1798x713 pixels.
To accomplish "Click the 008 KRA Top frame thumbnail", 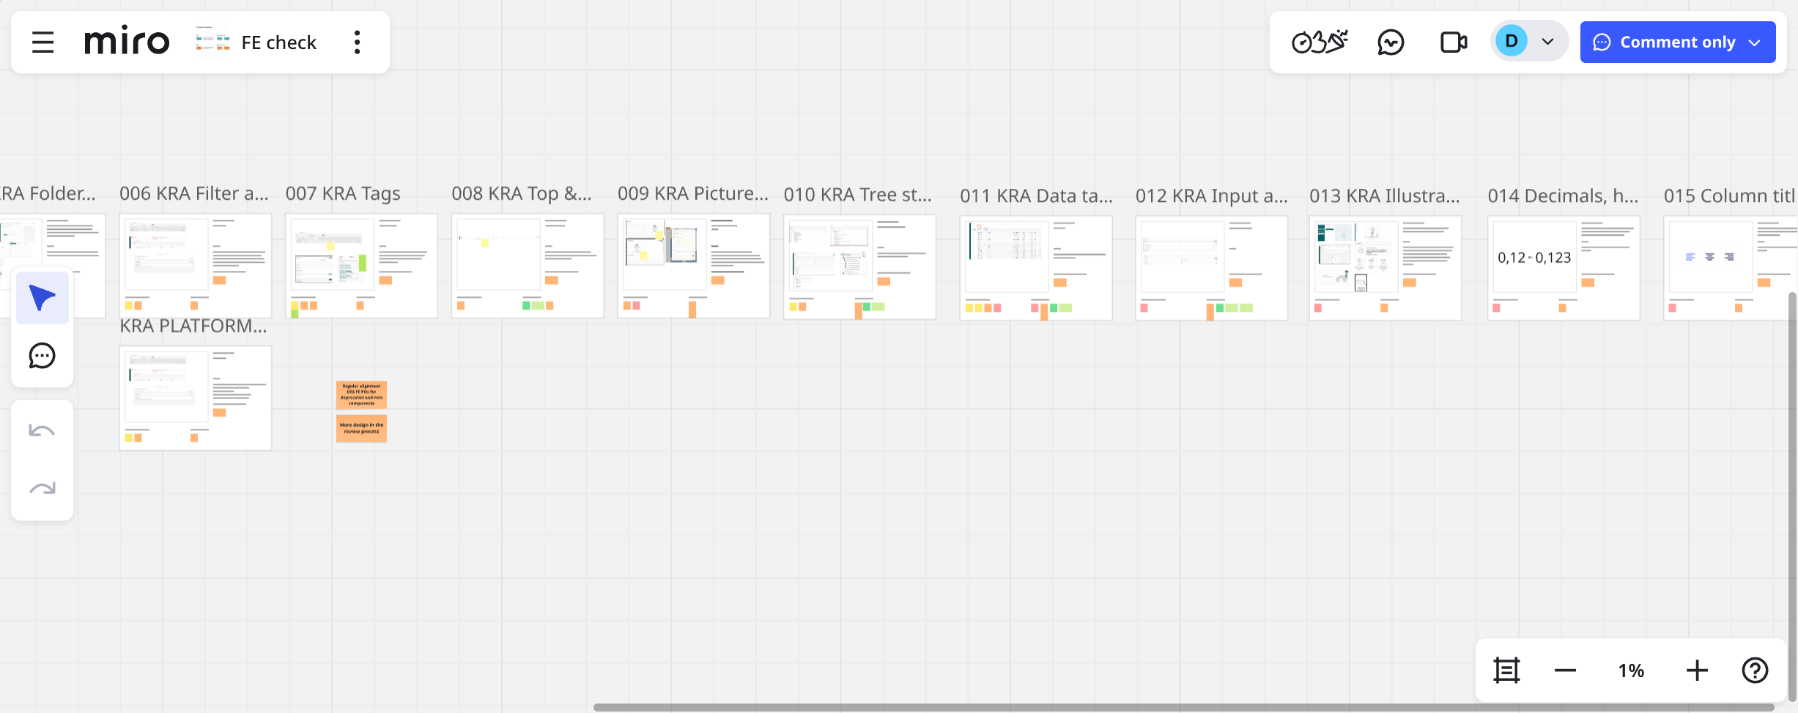I will pyautogui.click(x=528, y=266).
